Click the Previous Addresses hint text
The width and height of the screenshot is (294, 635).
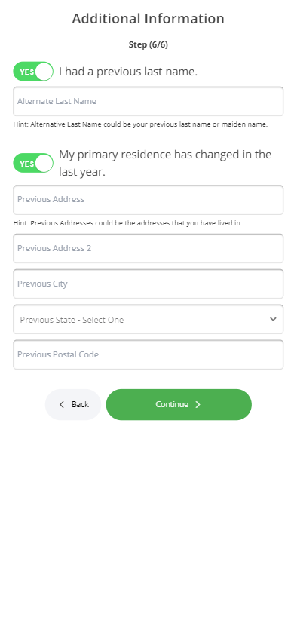click(x=127, y=223)
